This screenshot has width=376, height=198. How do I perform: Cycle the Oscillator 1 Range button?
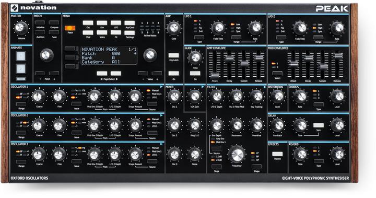coord(21,104)
